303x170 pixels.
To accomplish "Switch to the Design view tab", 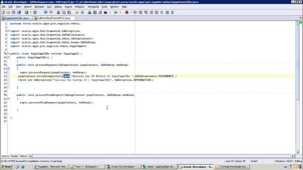I will pos(14,156).
